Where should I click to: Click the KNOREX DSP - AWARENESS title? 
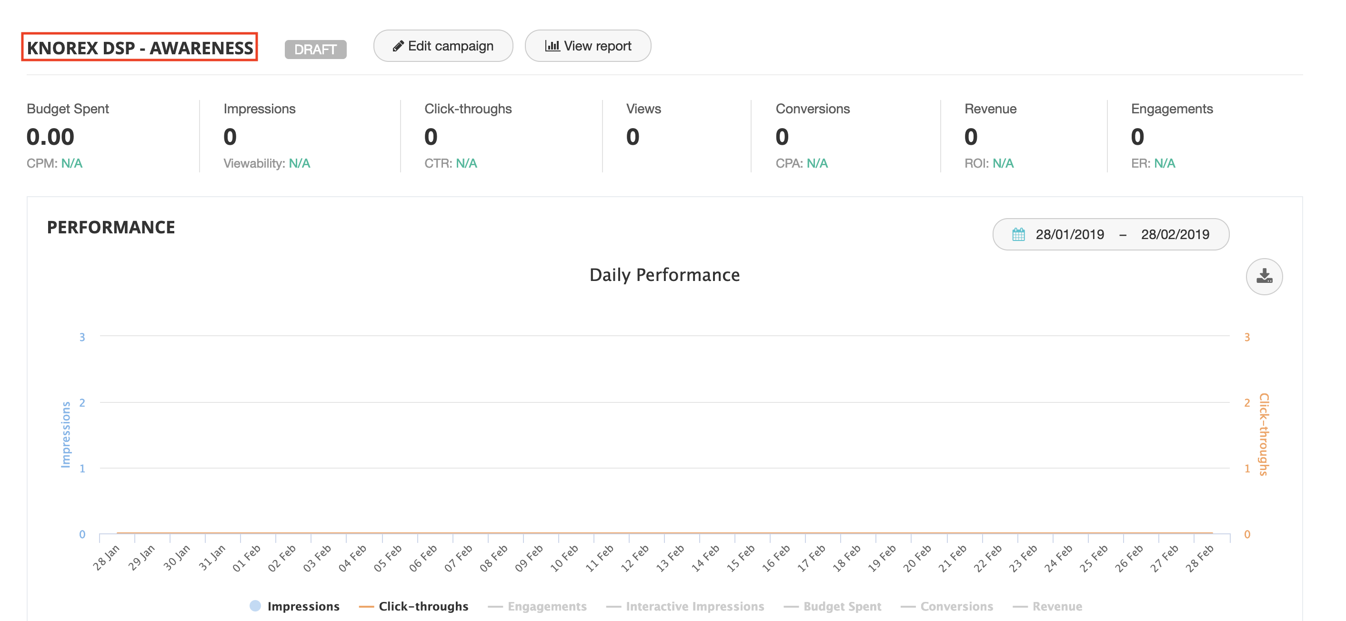pos(140,48)
